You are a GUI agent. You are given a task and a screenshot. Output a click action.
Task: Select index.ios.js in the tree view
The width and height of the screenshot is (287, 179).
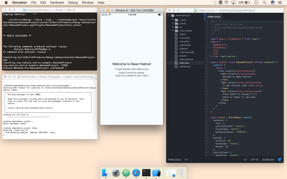pyautogui.click(x=185, y=63)
